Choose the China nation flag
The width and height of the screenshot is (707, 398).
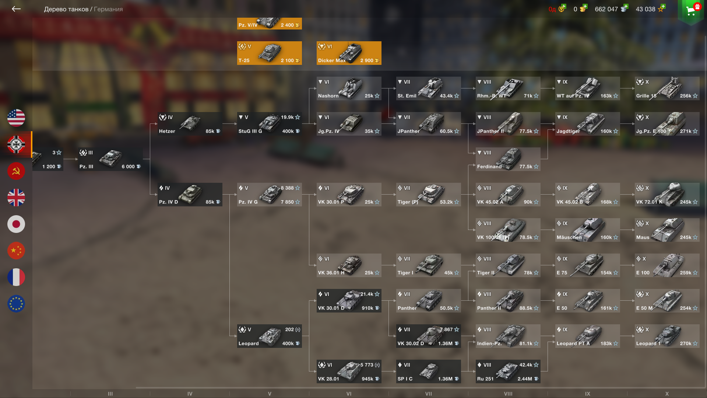click(16, 251)
